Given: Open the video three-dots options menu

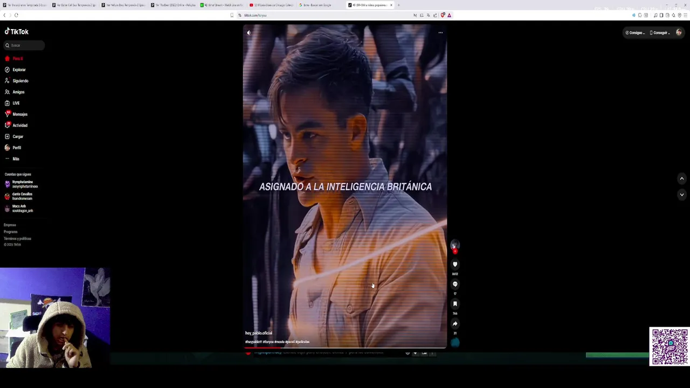Looking at the screenshot, I should pos(440,33).
